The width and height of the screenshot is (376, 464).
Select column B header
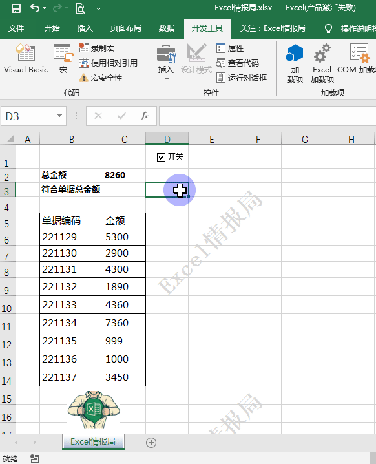click(71, 139)
